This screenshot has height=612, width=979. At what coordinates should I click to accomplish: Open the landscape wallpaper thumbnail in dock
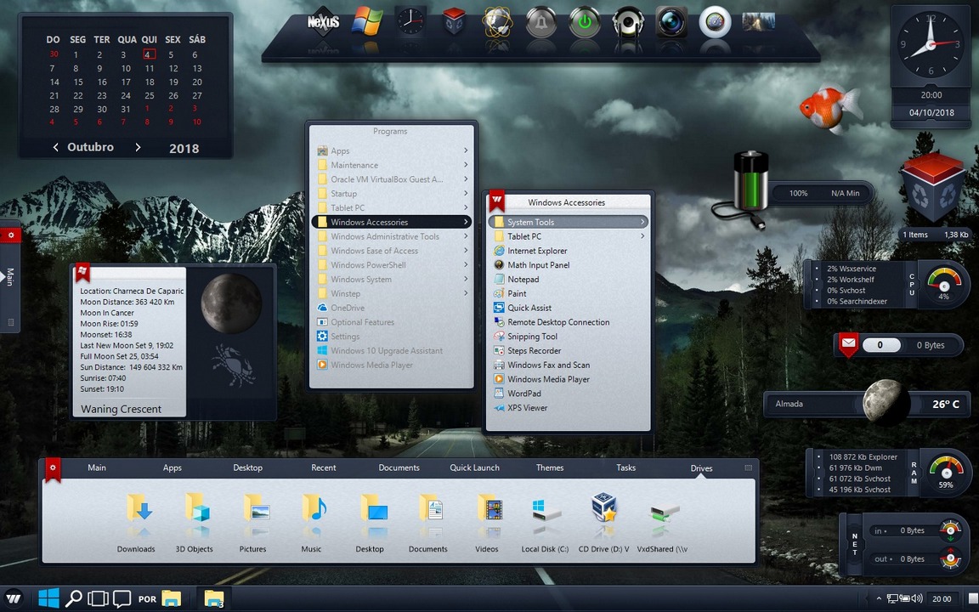(x=759, y=21)
